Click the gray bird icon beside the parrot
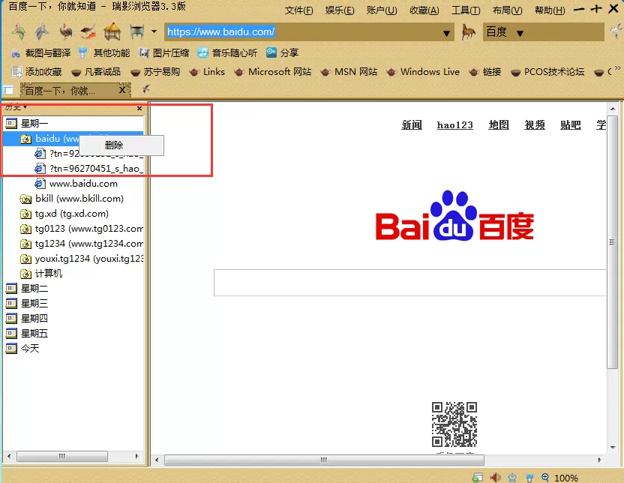Screen dimensions: 624x483 tap(42, 31)
